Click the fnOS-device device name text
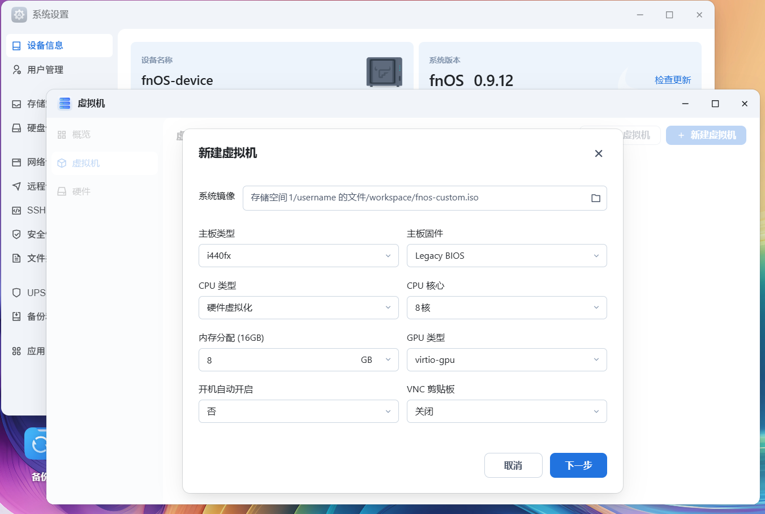 point(177,80)
